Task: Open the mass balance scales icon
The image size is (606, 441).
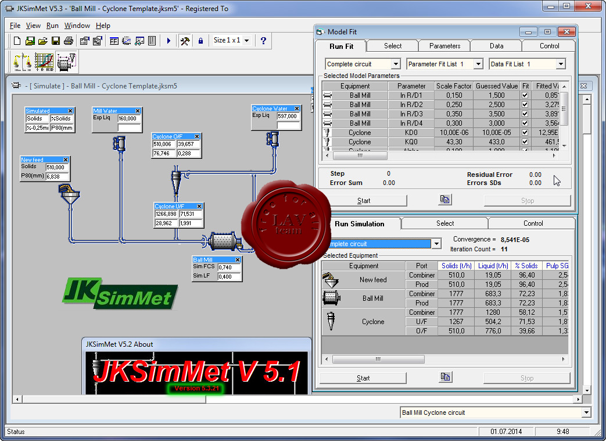Action: (22, 62)
